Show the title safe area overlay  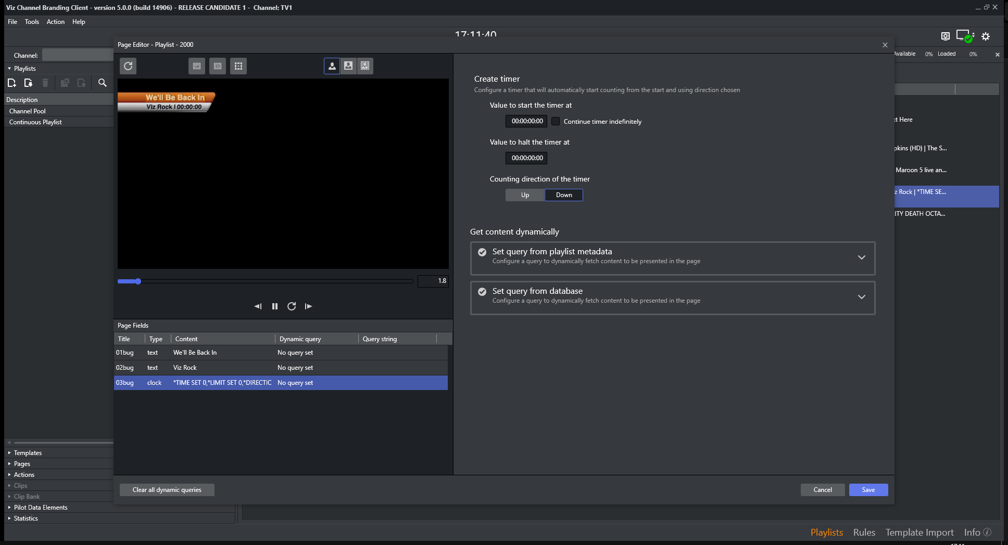197,66
